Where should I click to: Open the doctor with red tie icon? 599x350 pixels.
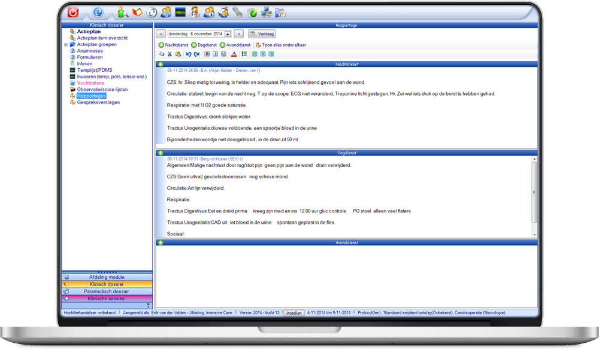pyautogui.click(x=195, y=13)
